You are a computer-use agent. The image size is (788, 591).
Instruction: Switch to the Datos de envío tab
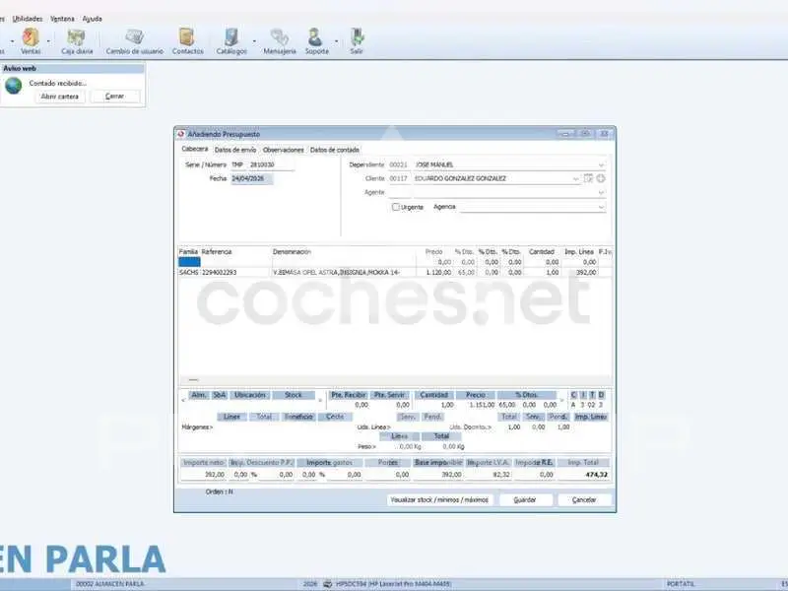click(235, 150)
